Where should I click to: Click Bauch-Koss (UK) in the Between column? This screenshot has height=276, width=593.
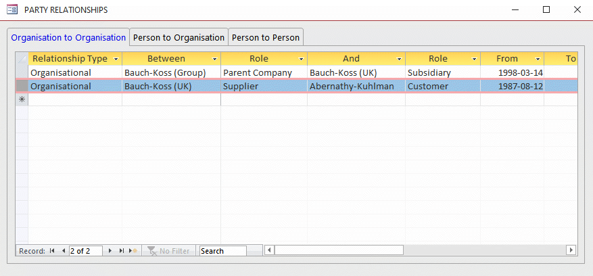point(171,86)
